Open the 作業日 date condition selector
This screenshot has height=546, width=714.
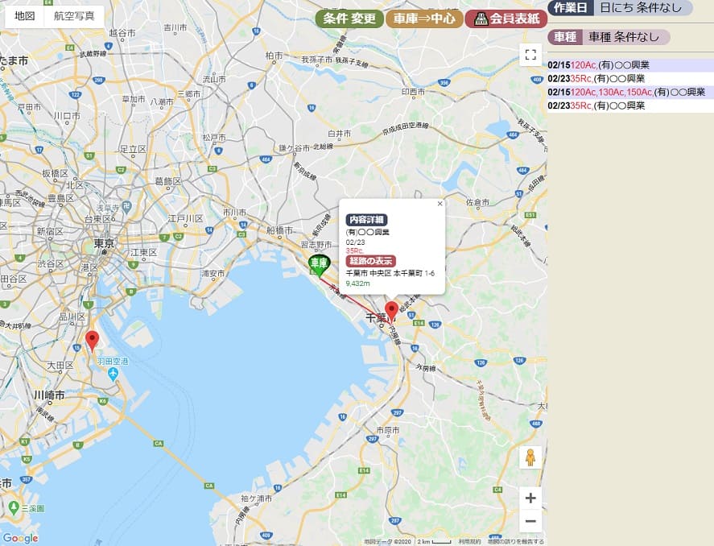(x=572, y=8)
